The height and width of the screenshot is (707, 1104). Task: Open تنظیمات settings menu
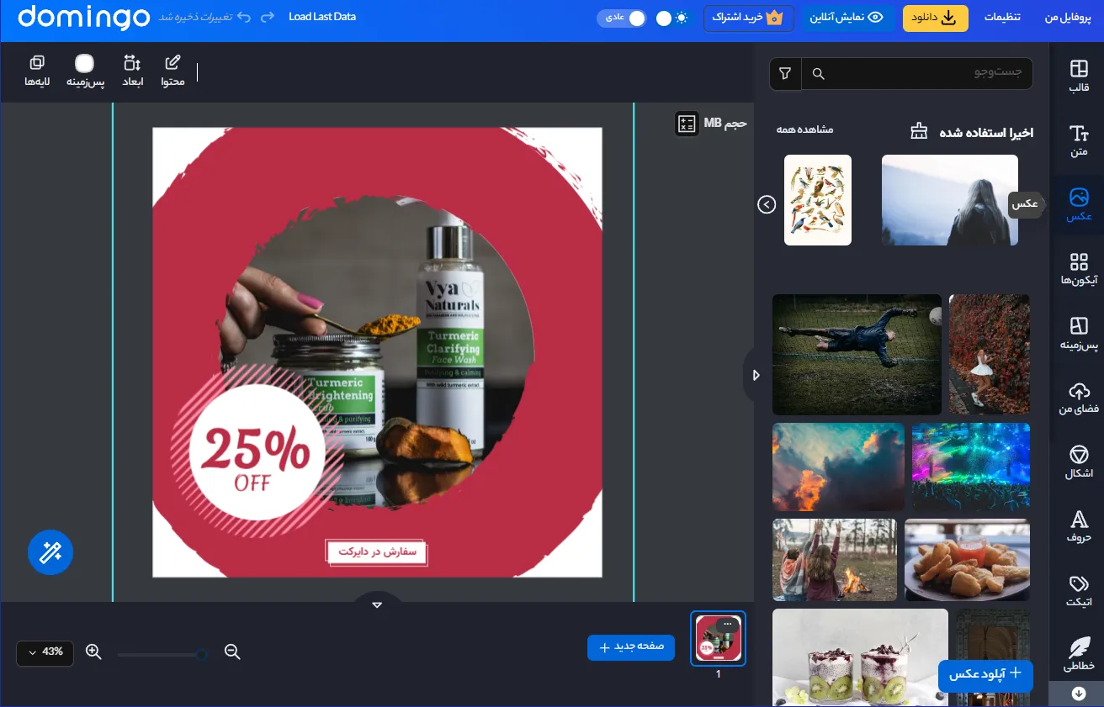point(1002,18)
